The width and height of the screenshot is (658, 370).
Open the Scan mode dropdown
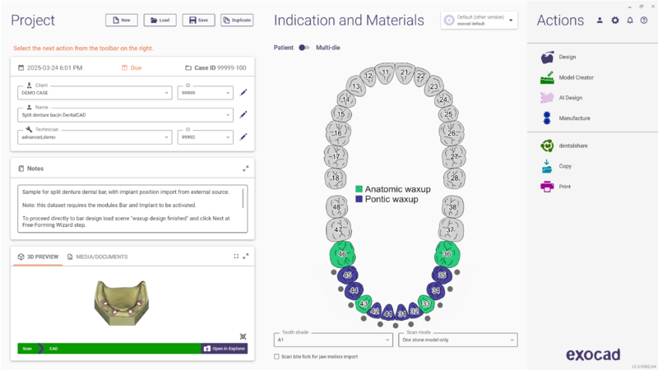click(458, 340)
